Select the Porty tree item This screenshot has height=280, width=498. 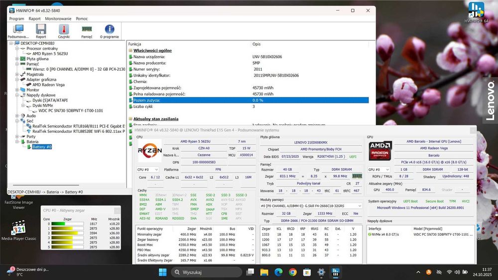click(x=31, y=136)
